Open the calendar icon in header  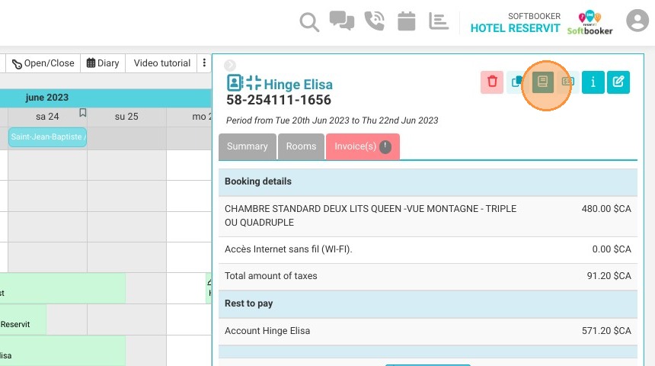[x=407, y=21]
